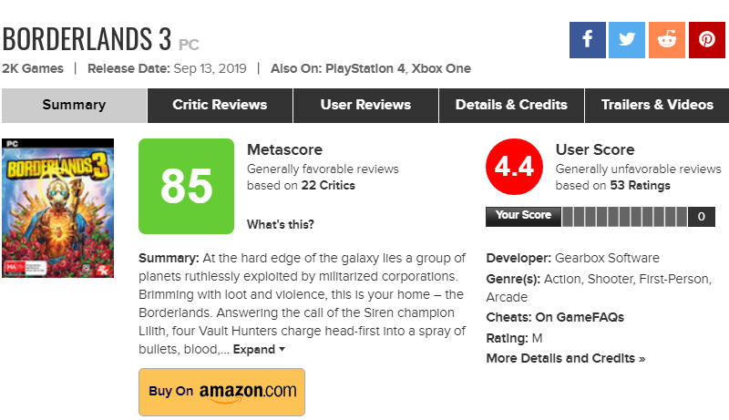This screenshot has height=420, width=729.
Task: Click the Twitter share icon
Action: (x=627, y=40)
